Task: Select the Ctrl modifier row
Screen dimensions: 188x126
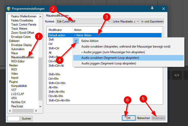Action: (50, 44)
